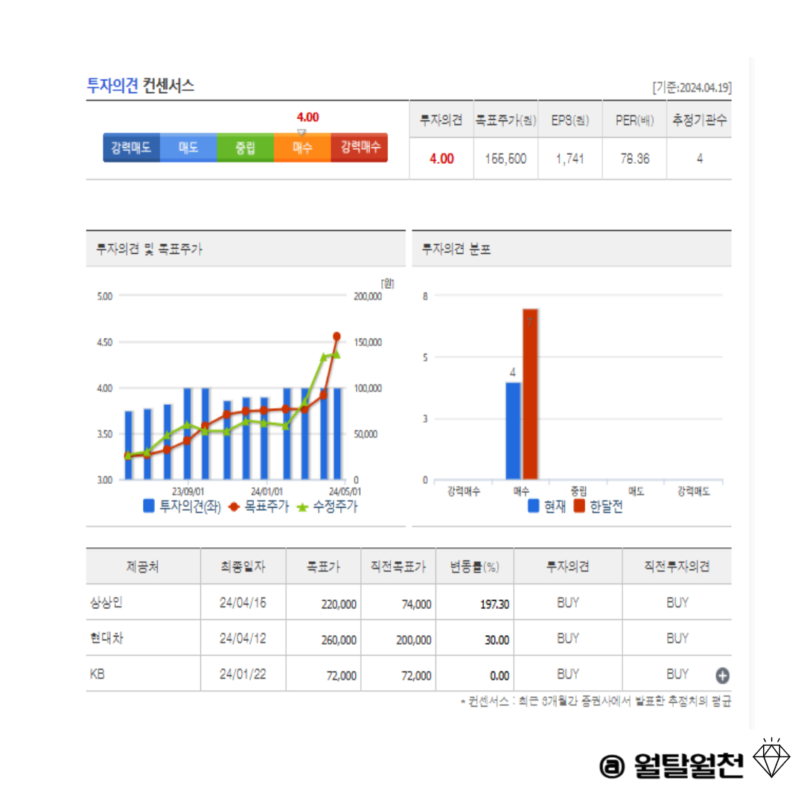Screen dimensions: 804x804
Task: Click the 중립 rating segment
Action: click(x=244, y=148)
